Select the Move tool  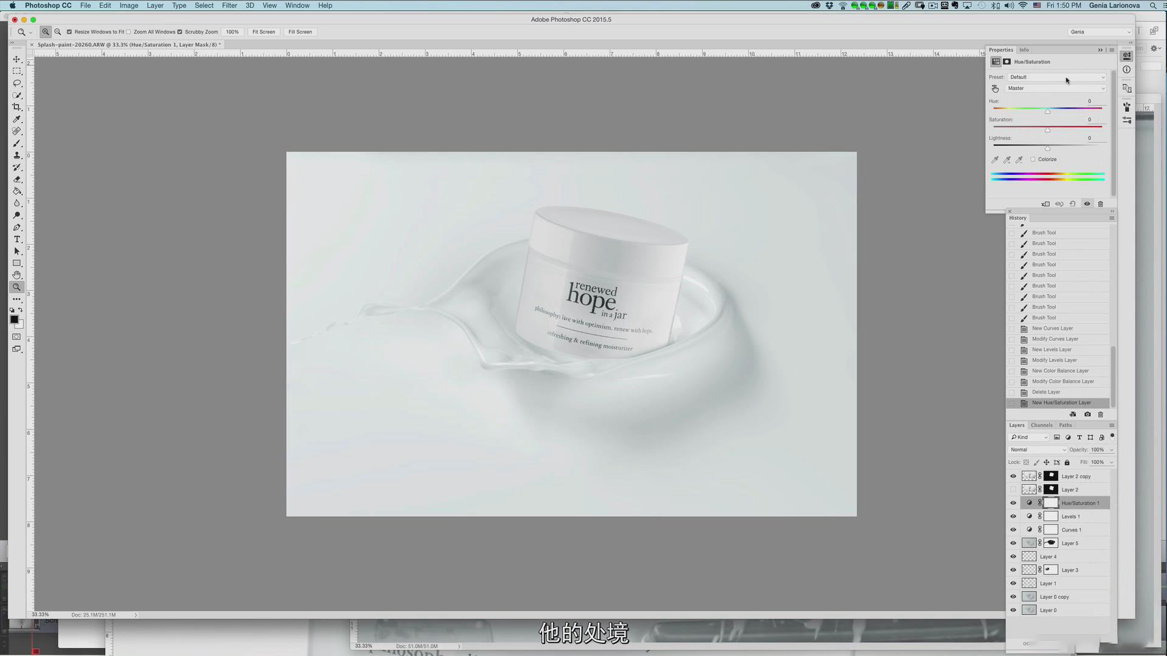tap(17, 60)
